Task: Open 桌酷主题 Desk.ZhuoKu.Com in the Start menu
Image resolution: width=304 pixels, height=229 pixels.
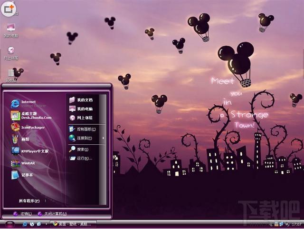Action: (31, 116)
